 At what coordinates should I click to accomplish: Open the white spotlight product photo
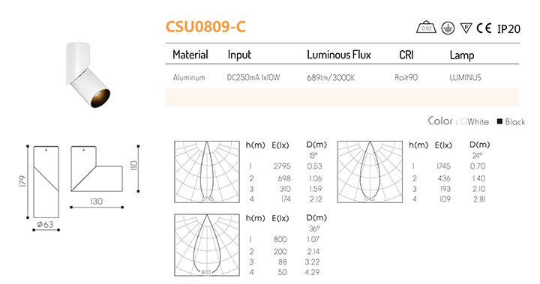(88, 73)
